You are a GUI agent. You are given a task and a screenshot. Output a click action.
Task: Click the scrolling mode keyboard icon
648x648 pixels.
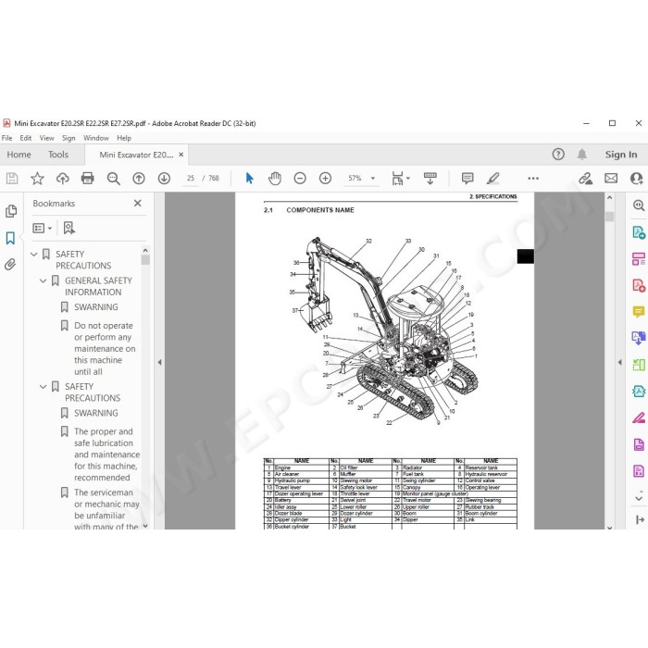point(430,179)
